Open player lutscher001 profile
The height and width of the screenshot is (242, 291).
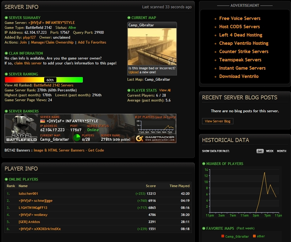click(x=28, y=194)
